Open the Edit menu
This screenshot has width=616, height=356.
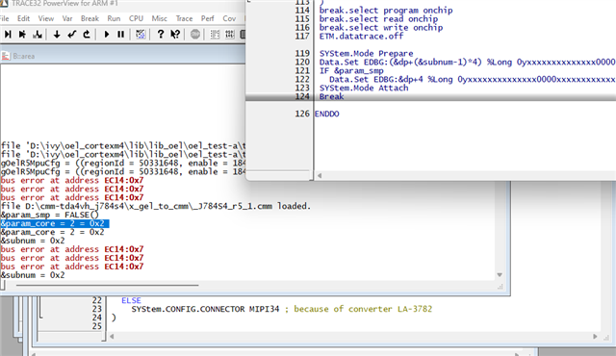click(23, 18)
